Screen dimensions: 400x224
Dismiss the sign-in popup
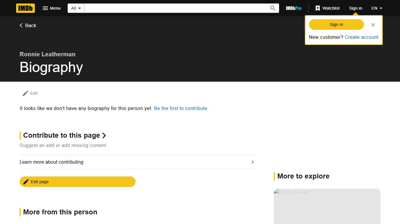(x=373, y=25)
